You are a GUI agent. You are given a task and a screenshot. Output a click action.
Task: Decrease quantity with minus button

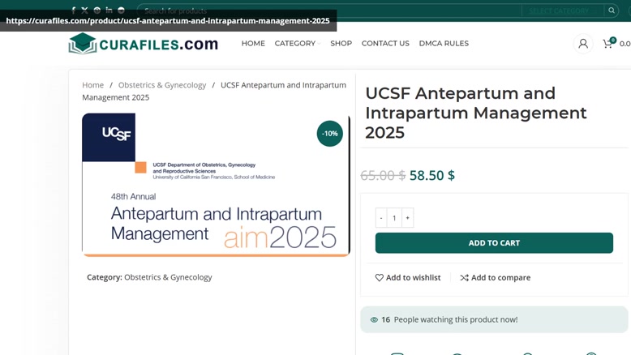[x=381, y=217]
